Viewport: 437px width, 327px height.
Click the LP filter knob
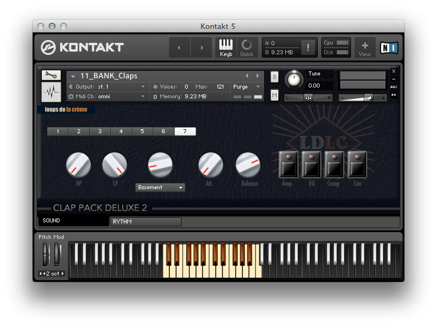tap(115, 165)
